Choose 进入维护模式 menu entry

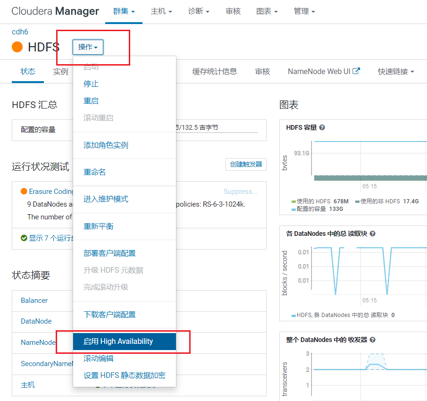125,199
